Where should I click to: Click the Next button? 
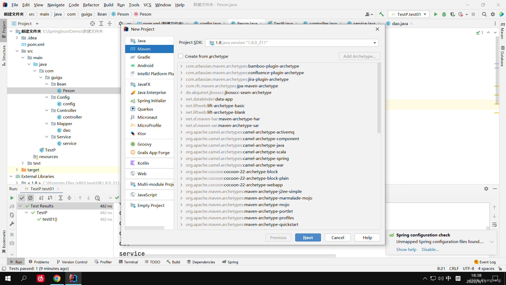pos(308,237)
